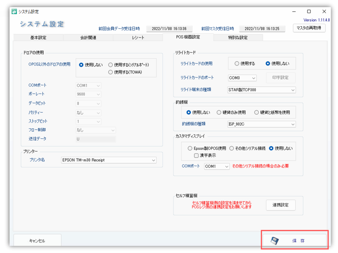Click the 前回会員データ受信日時 timestamp field

click(x=169, y=29)
